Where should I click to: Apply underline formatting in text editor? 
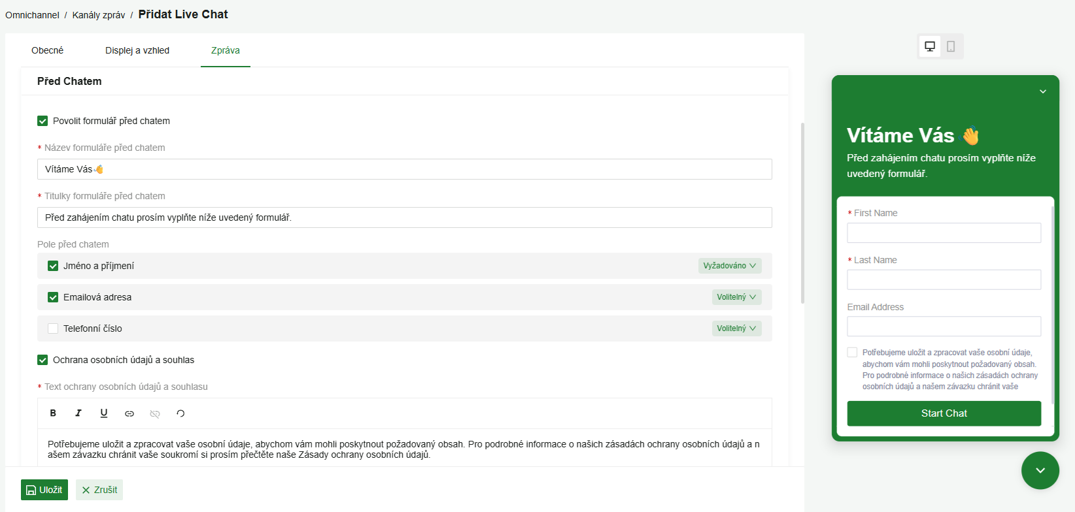(104, 413)
